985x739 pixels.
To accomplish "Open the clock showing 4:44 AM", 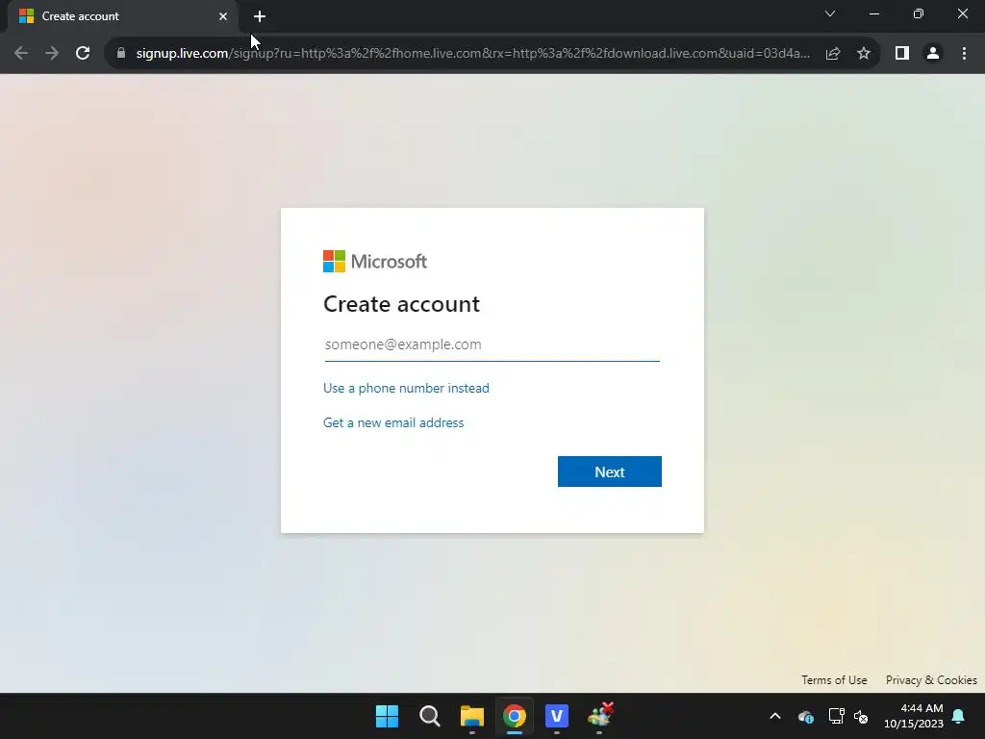I will pyautogui.click(x=914, y=716).
